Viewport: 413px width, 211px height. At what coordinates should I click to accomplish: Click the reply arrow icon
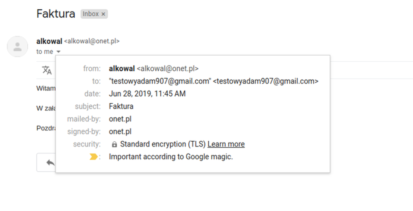[x=51, y=163]
